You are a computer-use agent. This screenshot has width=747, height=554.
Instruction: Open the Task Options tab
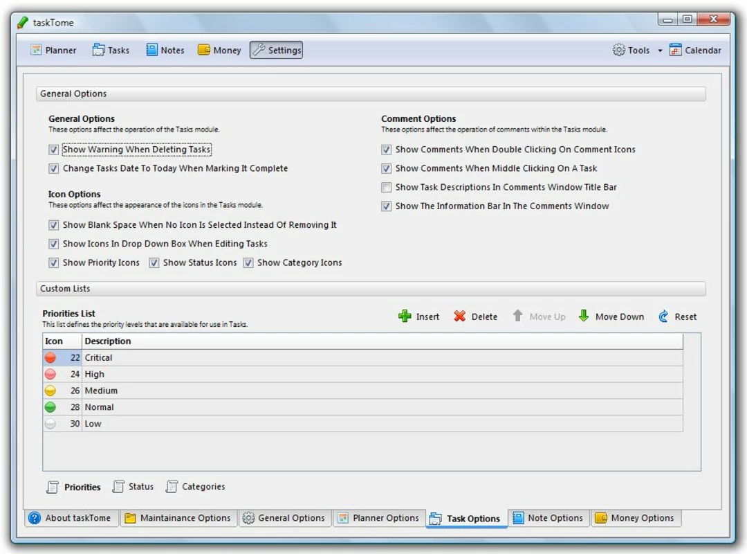(466, 518)
